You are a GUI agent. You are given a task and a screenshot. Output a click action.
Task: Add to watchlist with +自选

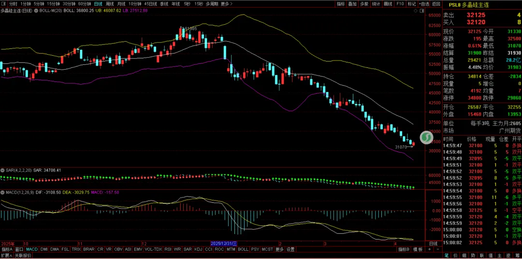424,4
